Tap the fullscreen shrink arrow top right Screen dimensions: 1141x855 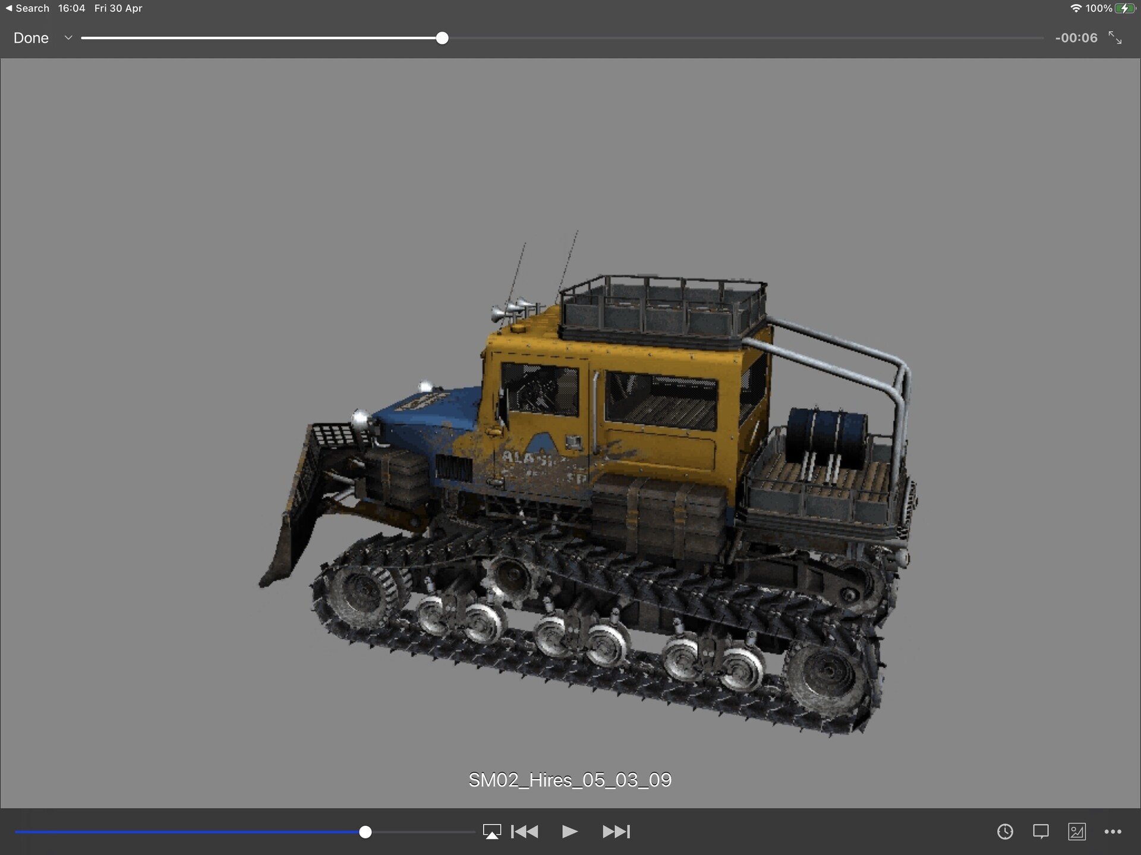coord(1116,38)
